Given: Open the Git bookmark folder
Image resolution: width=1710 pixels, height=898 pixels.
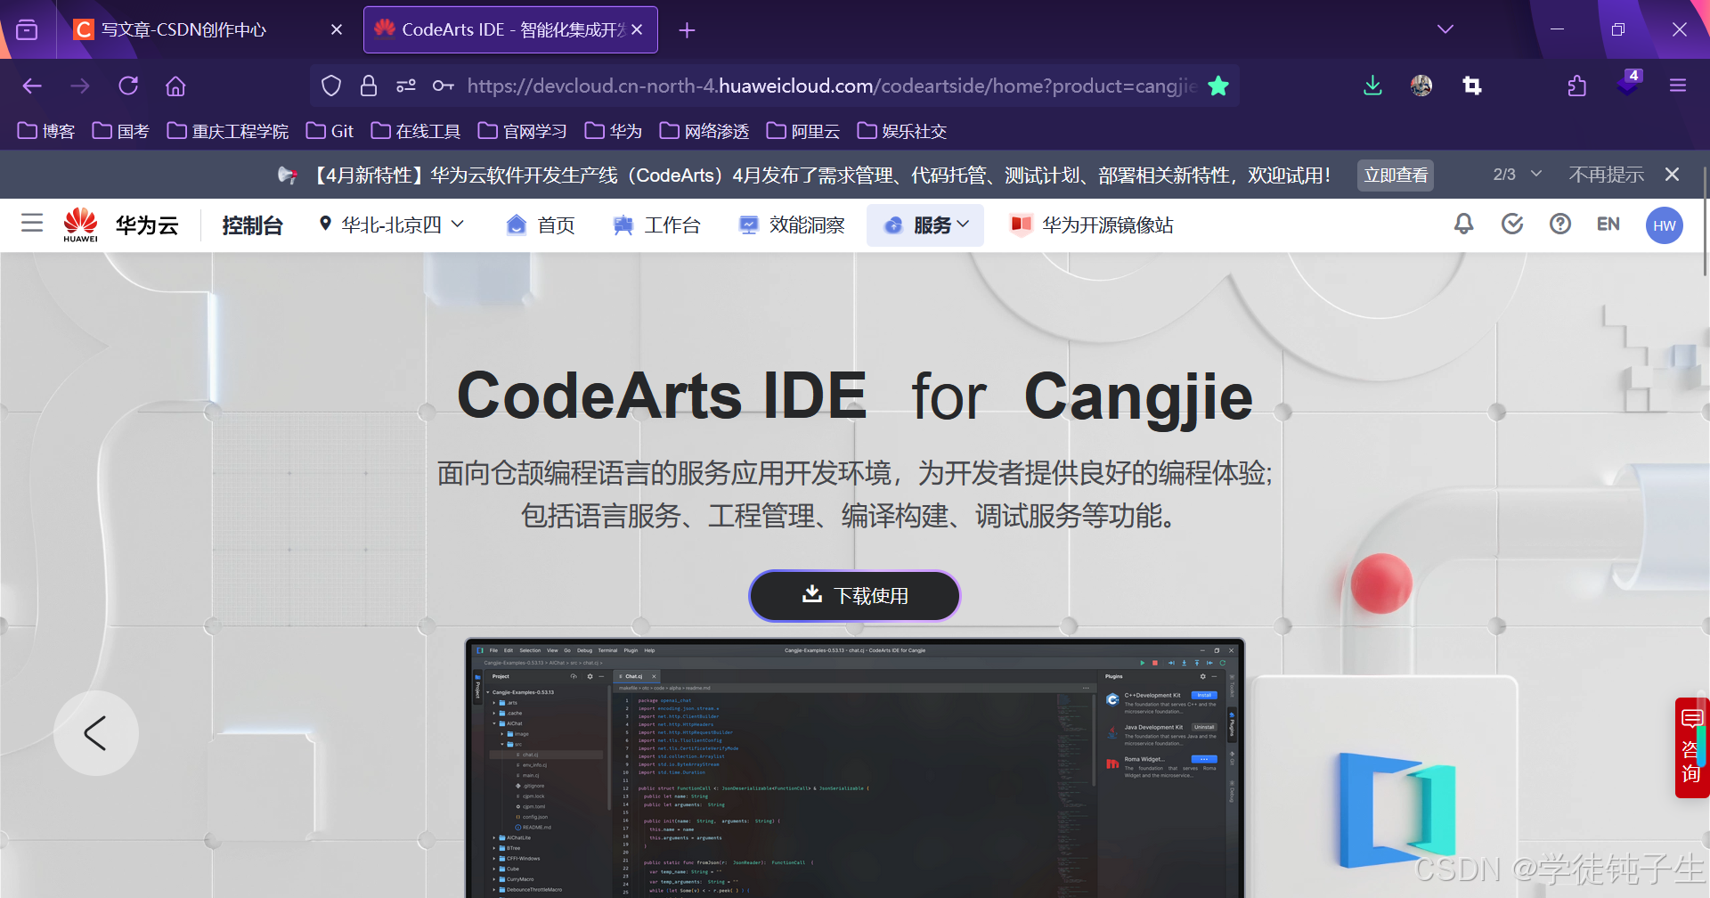Looking at the screenshot, I should (x=330, y=131).
